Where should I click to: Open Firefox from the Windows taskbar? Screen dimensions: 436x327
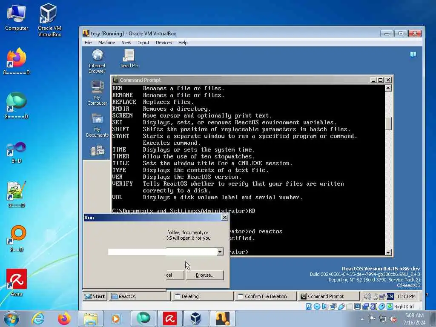click(64, 318)
